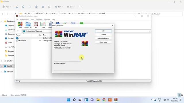Click the Explorer Forward arrow
This screenshot has height=103, width=184.
[7, 14]
